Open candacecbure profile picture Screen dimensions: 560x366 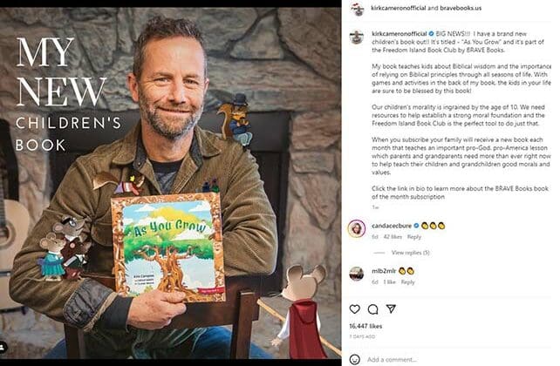(x=357, y=228)
